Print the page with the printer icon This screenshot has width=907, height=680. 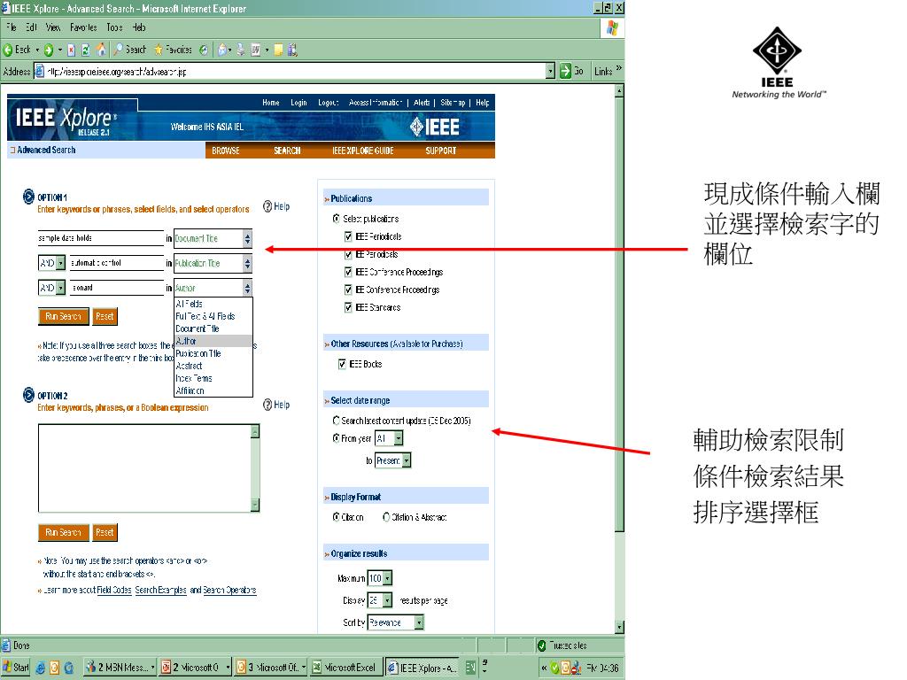[x=241, y=50]
